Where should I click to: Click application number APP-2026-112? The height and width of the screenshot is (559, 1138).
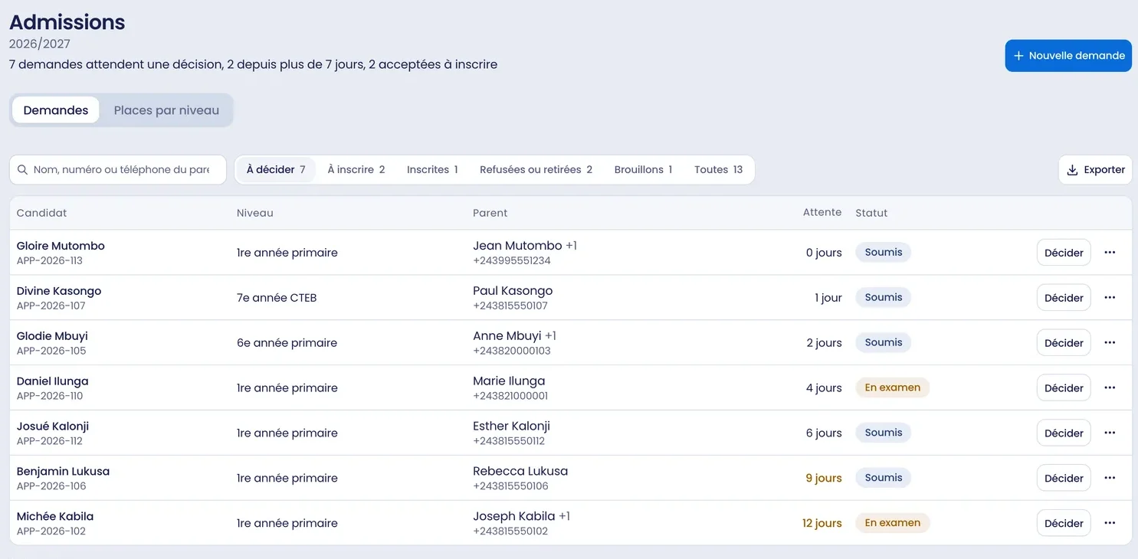(50, 441)
